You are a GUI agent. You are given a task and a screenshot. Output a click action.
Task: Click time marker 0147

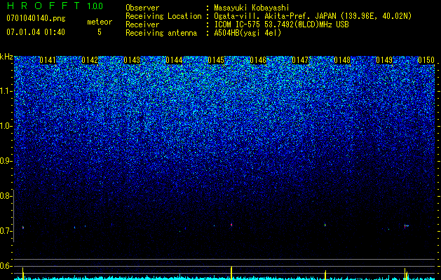[300, 60]
